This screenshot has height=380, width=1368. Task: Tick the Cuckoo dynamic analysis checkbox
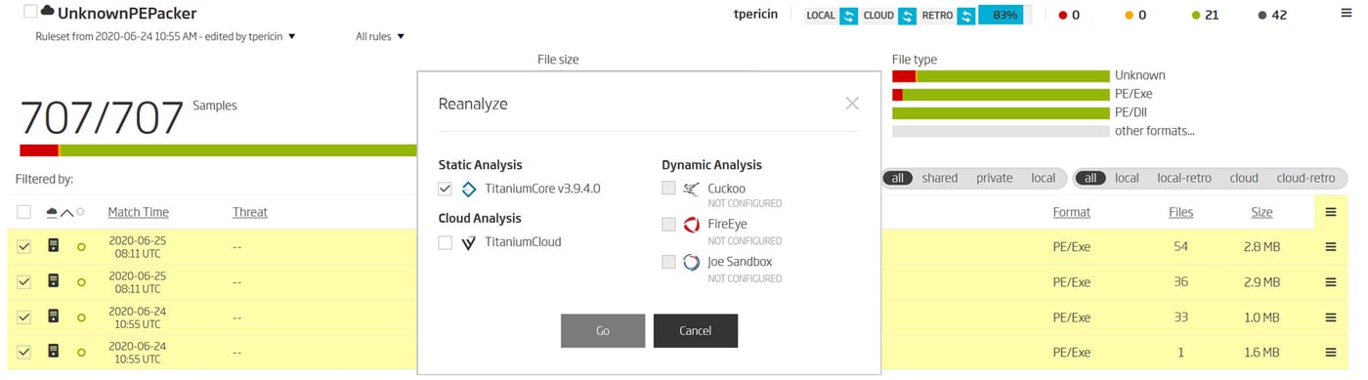point(668,189)
